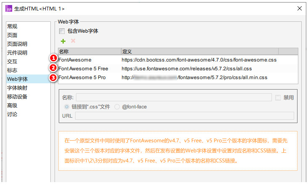Open the 字体映射 section

point(28,88)
